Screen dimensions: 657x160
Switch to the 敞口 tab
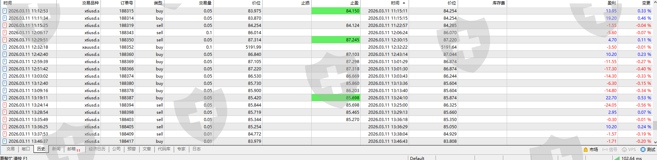click(26, 149)
